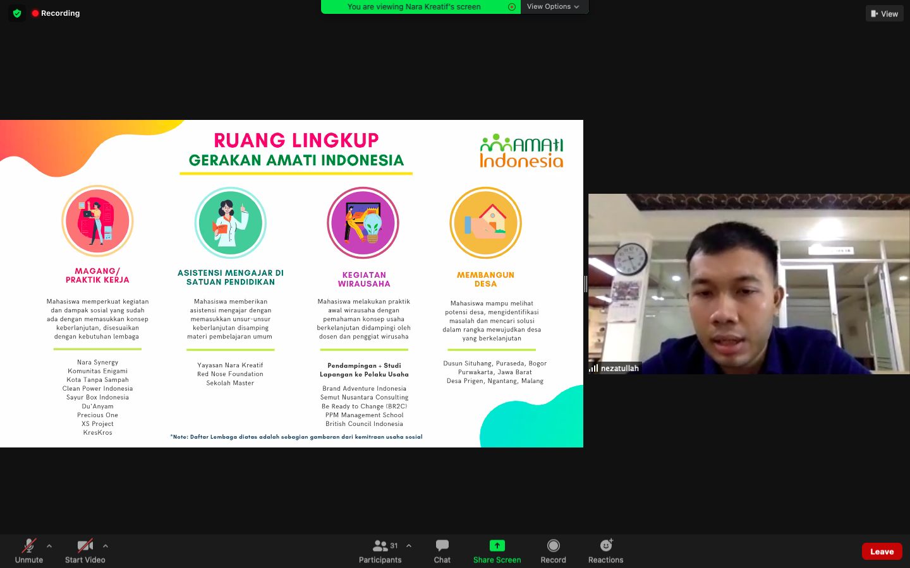The image size is (910, 568).
Task: Leave the meeting
Action: (x=882, y=551)
